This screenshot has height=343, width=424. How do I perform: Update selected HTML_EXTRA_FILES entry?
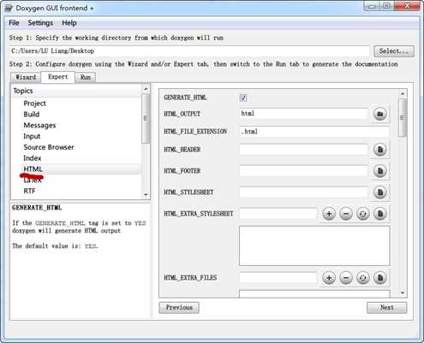pyautogui.click(x=363, y=277)
